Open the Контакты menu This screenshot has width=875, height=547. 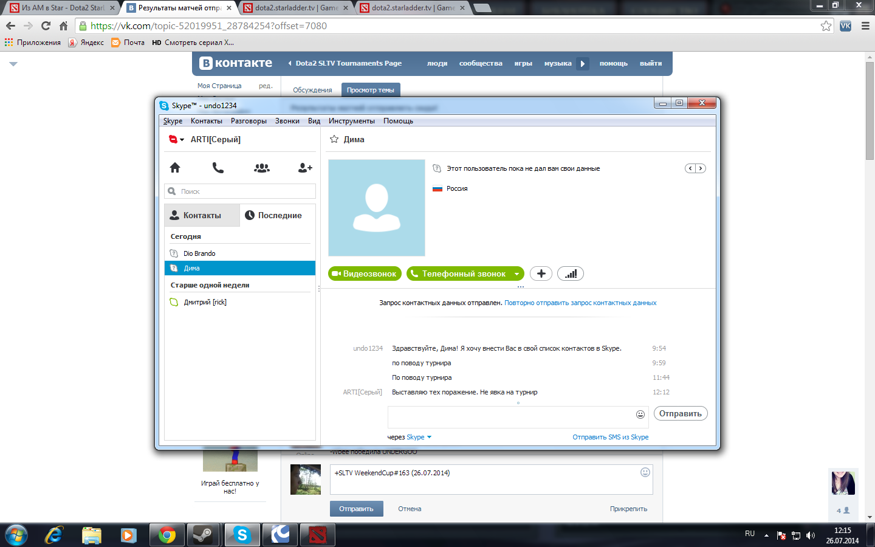point(207,121)
